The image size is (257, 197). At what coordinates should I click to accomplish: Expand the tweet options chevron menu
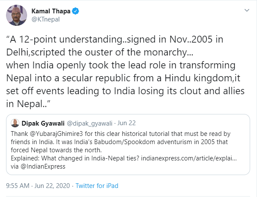point(247,10)
